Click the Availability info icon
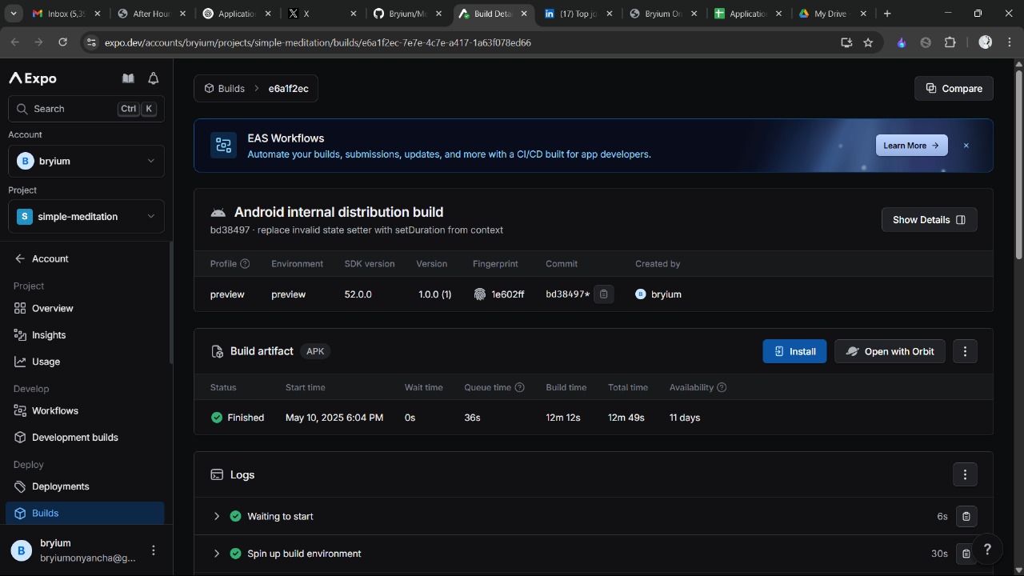 tap(722, 387)
